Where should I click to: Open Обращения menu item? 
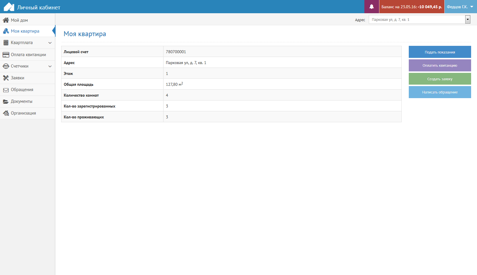27,90
